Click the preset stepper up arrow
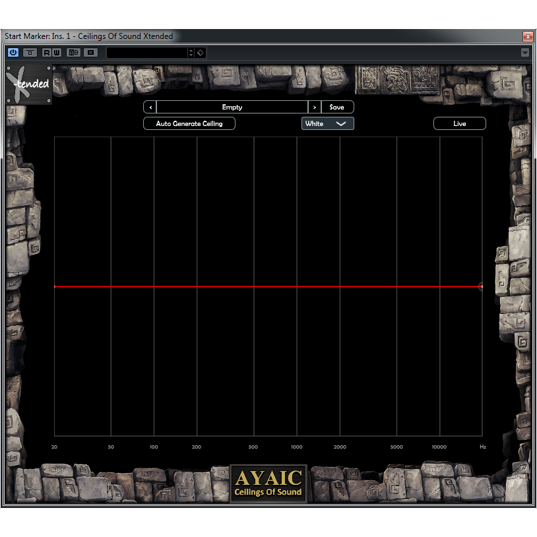537x537 pixels. point(191,50)
